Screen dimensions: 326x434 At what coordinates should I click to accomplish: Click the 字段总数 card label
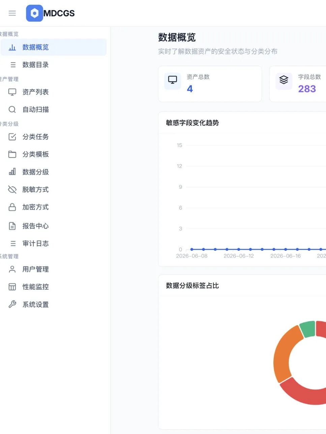309,77
